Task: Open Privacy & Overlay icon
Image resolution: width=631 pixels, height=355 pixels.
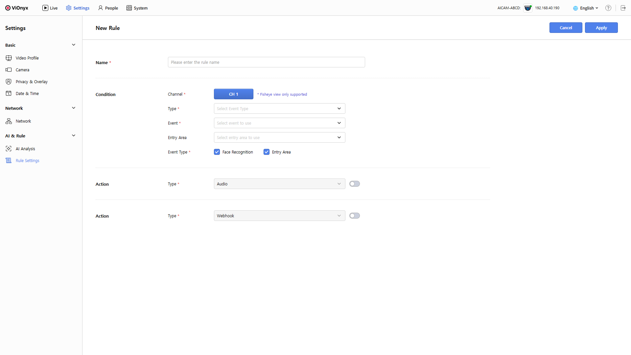Action: [9, 82]
